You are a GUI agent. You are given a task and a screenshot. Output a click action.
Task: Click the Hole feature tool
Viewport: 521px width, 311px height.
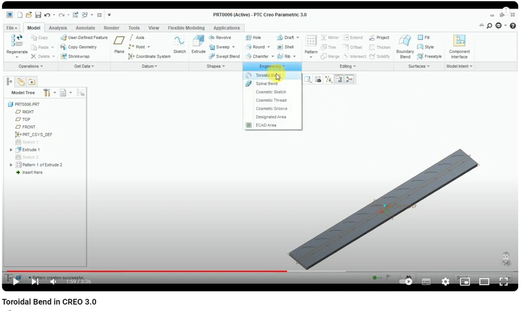(x=253, y=37)
